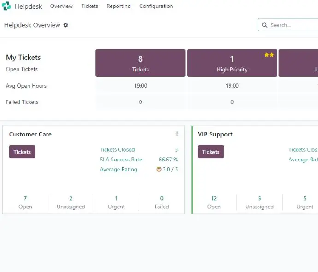View Customer Care 2 Unassigned tickets
The height and width of the screenshot is (272, 318).
coord(71,202)
